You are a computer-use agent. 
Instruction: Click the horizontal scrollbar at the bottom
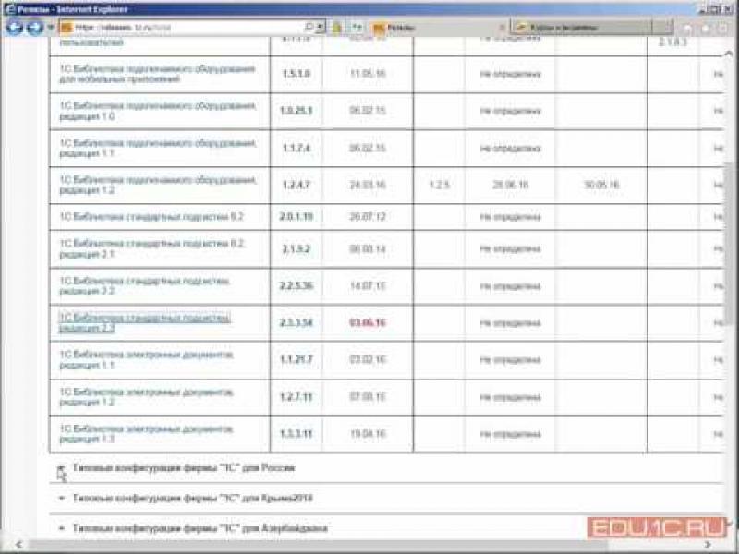(x=369, y=547)
